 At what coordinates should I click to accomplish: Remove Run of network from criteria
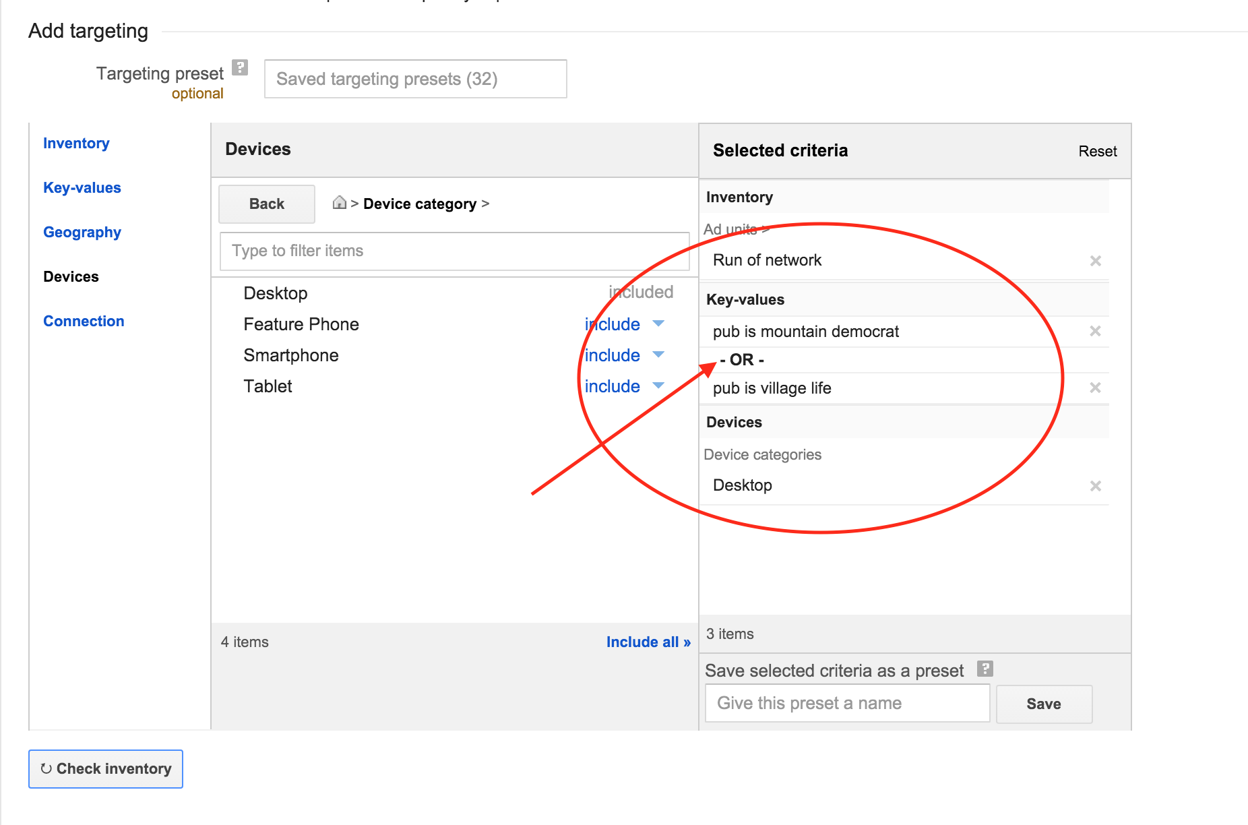(1096, 261)
